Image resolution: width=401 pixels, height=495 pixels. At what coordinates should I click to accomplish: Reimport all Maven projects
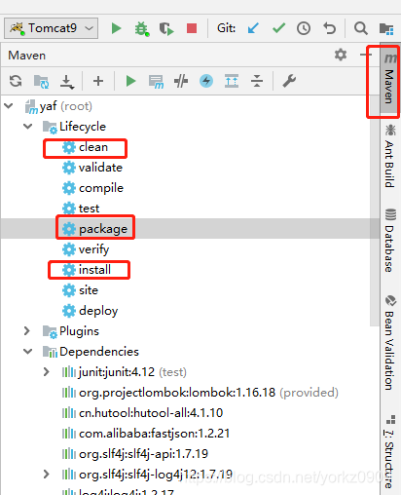(x=16, y=81)
